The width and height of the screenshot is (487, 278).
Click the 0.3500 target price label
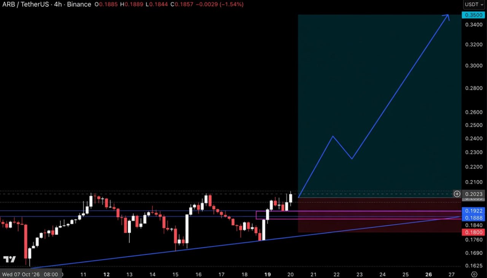pyautogui.click(x=473, y=15)
